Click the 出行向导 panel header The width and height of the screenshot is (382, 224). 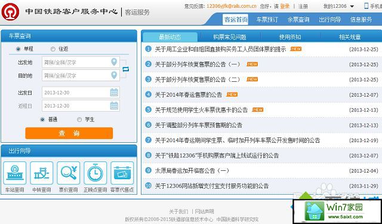pos(69,151)
